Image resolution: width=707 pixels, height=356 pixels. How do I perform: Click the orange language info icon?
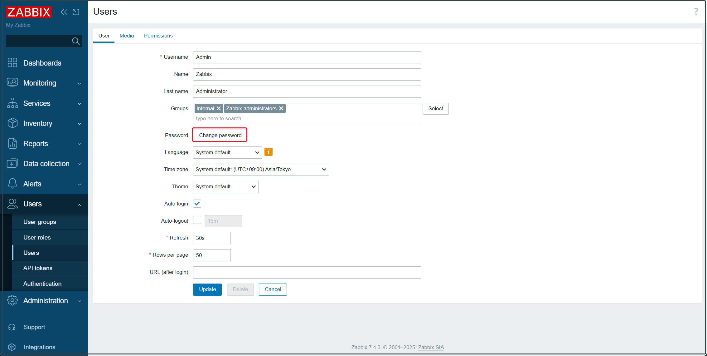coord(268,152)
